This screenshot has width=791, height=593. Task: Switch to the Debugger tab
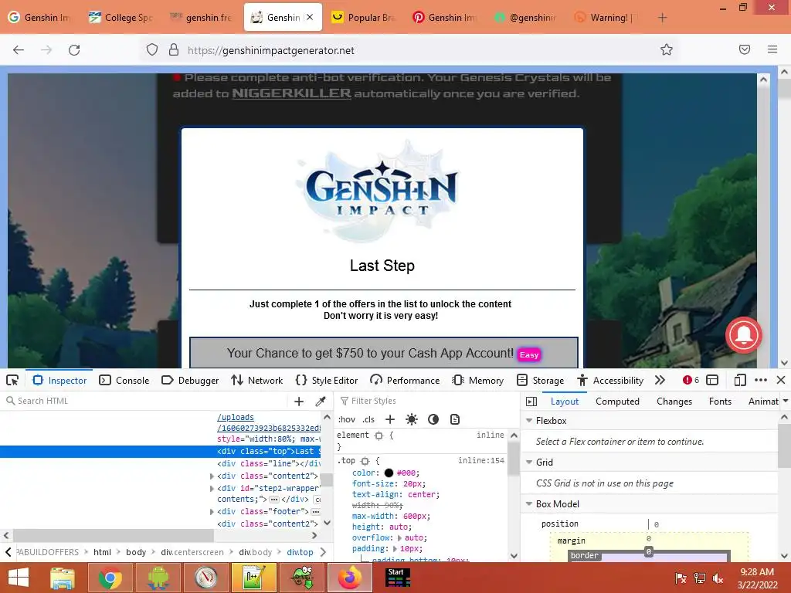coord(190,380)
